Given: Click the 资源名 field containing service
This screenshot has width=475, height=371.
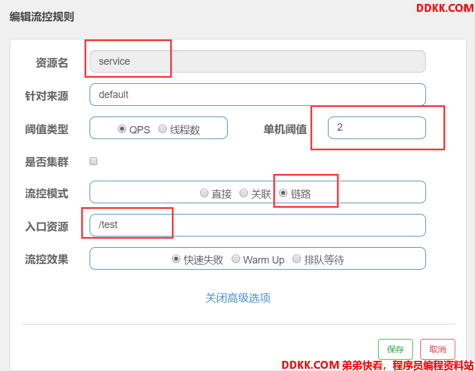Looking at the screenshot, I should coord(258,61).
